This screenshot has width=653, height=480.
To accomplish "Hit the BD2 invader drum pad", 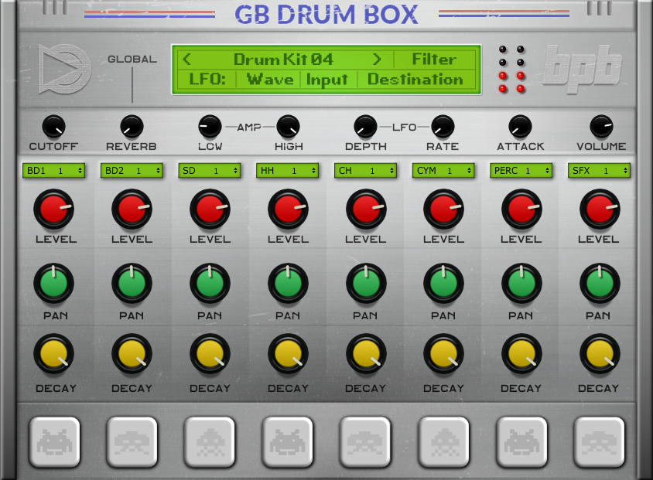I will (x=132, y=441).
